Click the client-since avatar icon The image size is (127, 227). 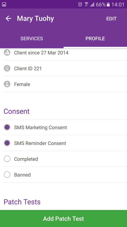point(7,53)
